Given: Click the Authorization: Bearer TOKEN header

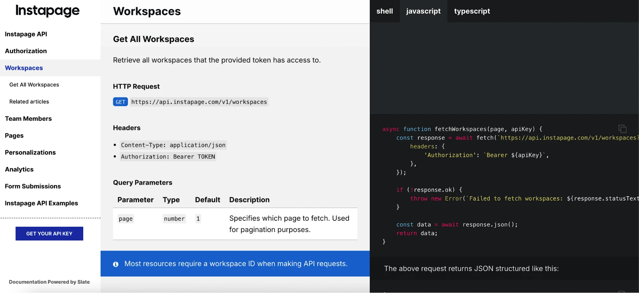Looking at the screenshot, I should pyautogui.click(x=168, y=157).
